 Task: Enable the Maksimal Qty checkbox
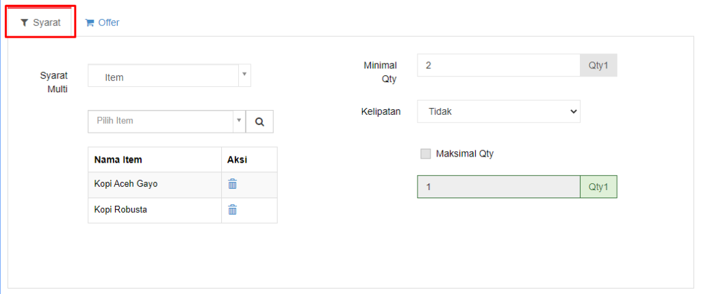pyautogui.click(x=426, y=154)
